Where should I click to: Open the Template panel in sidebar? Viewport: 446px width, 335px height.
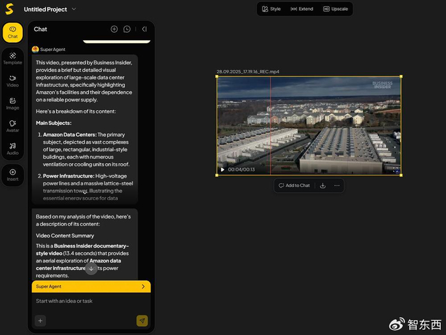(x=12, y=58)
